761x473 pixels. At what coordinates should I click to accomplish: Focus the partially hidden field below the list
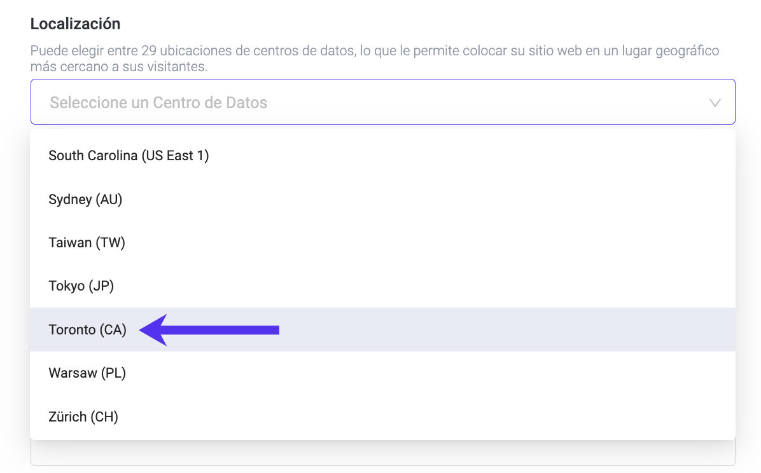click(x=382, y=453)
